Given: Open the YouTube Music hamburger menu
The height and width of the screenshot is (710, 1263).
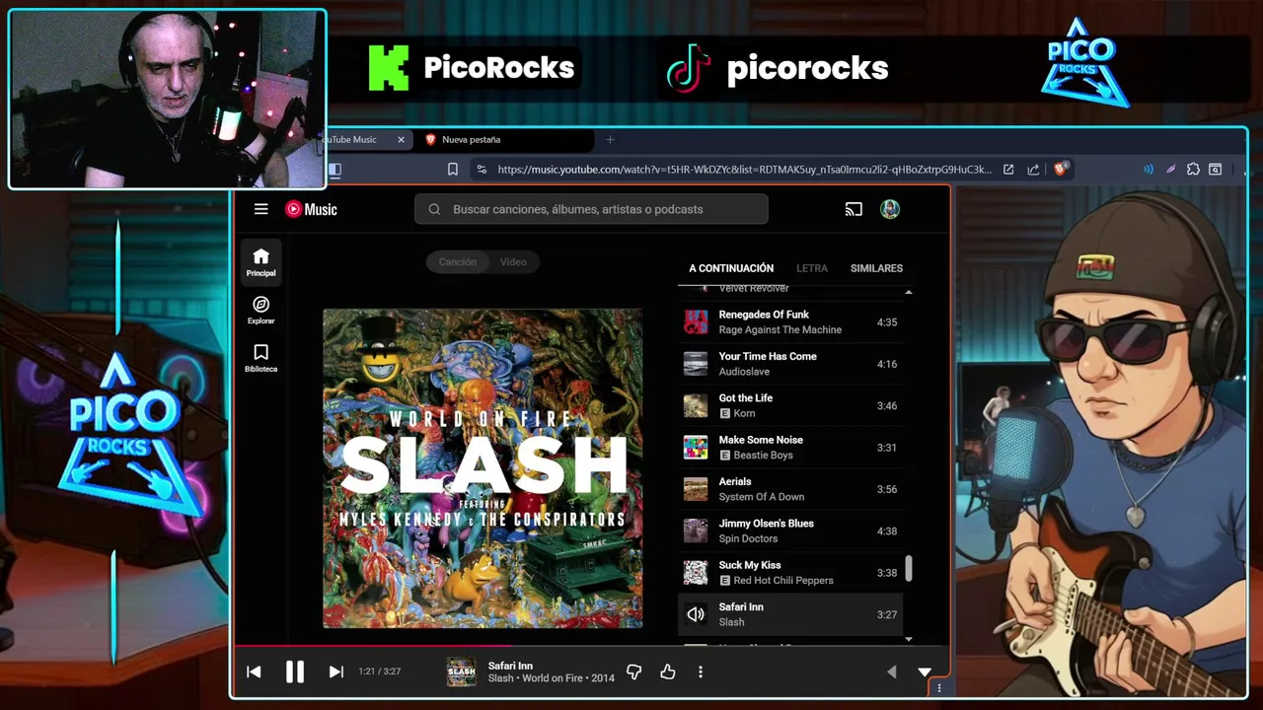Looking at the screenshot, I should click(260, 209).
